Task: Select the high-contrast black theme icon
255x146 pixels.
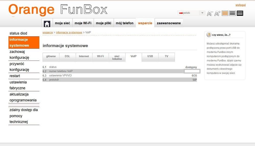Action: (240, 13)
